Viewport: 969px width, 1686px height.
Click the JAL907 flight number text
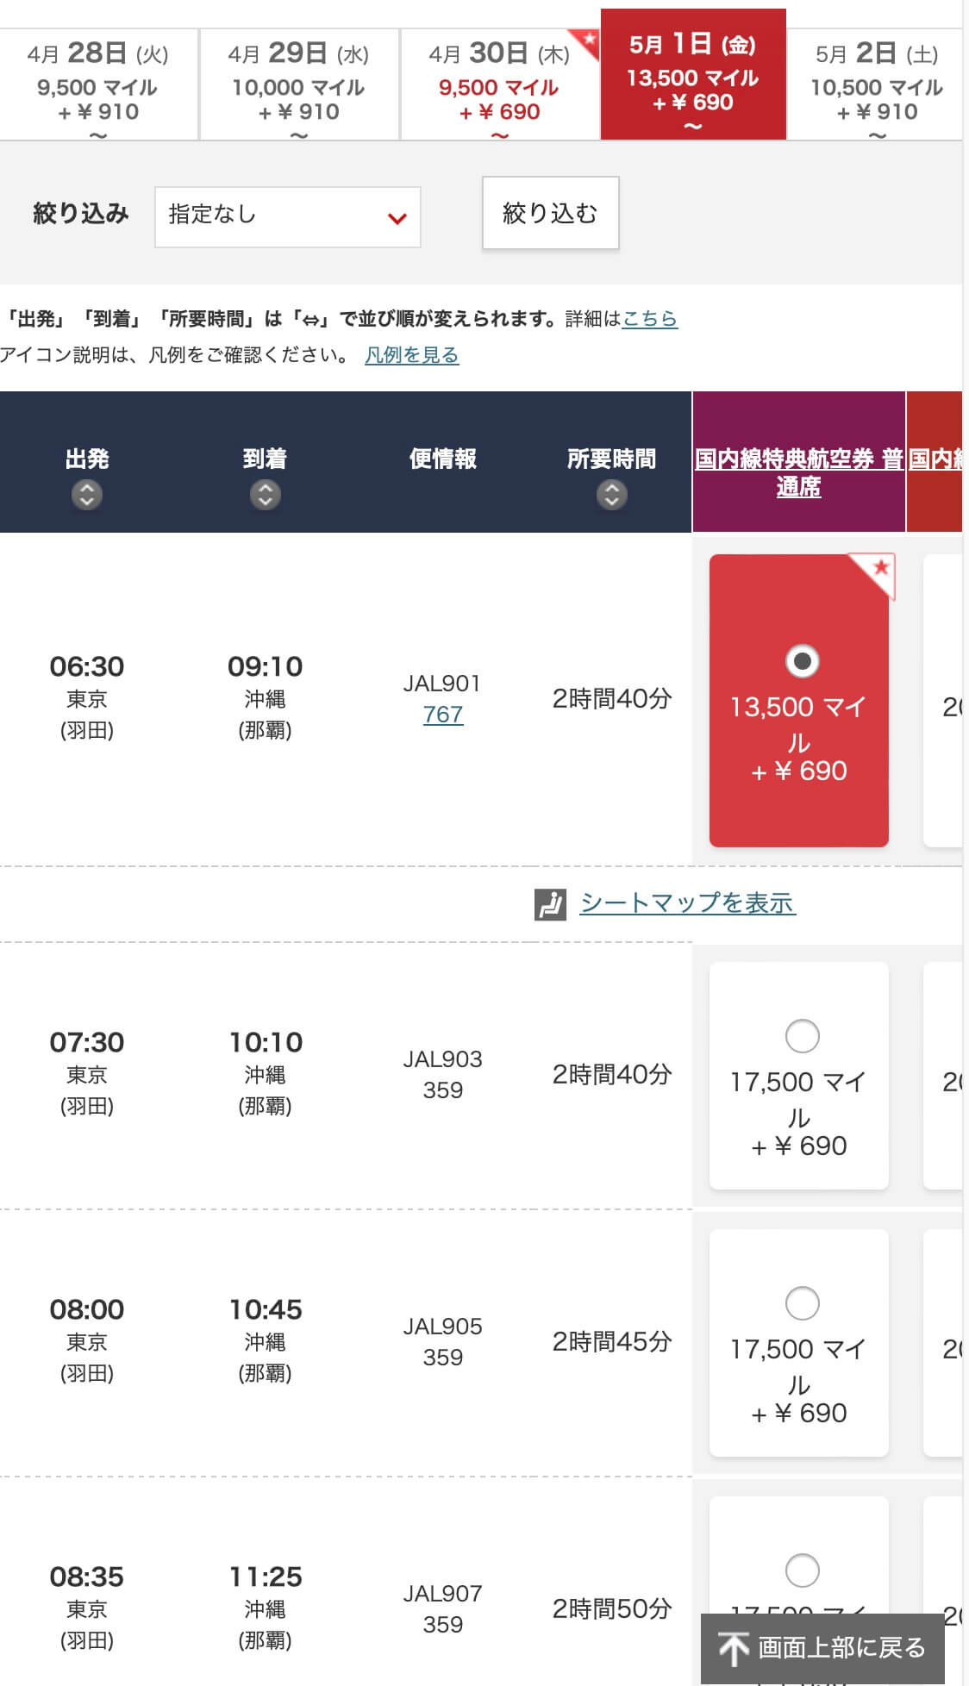[442, 1594]
